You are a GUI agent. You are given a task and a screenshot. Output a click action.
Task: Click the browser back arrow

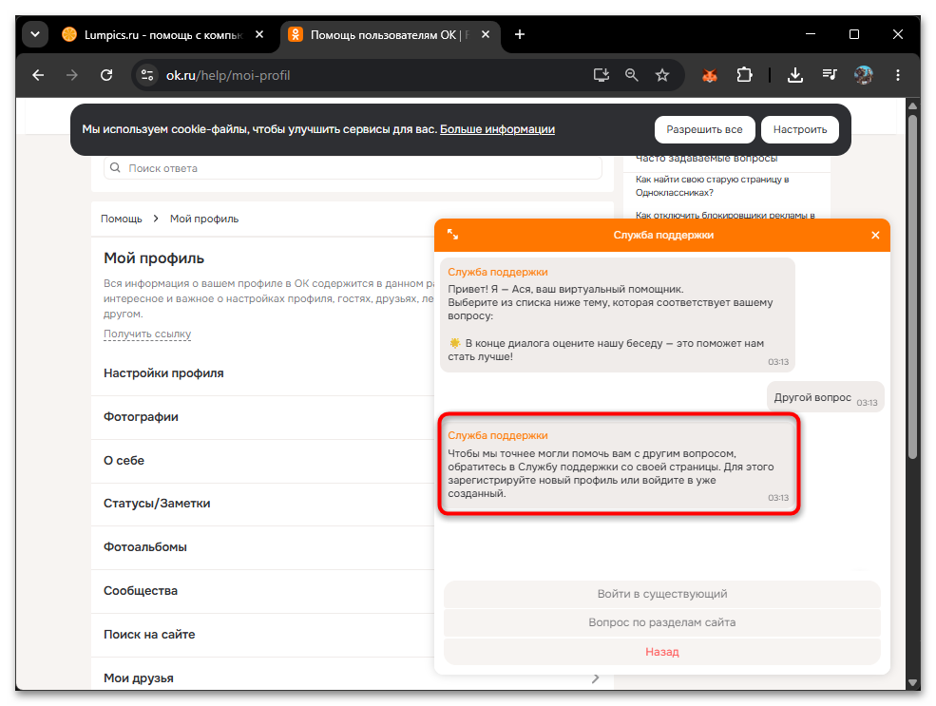[38, 75]
